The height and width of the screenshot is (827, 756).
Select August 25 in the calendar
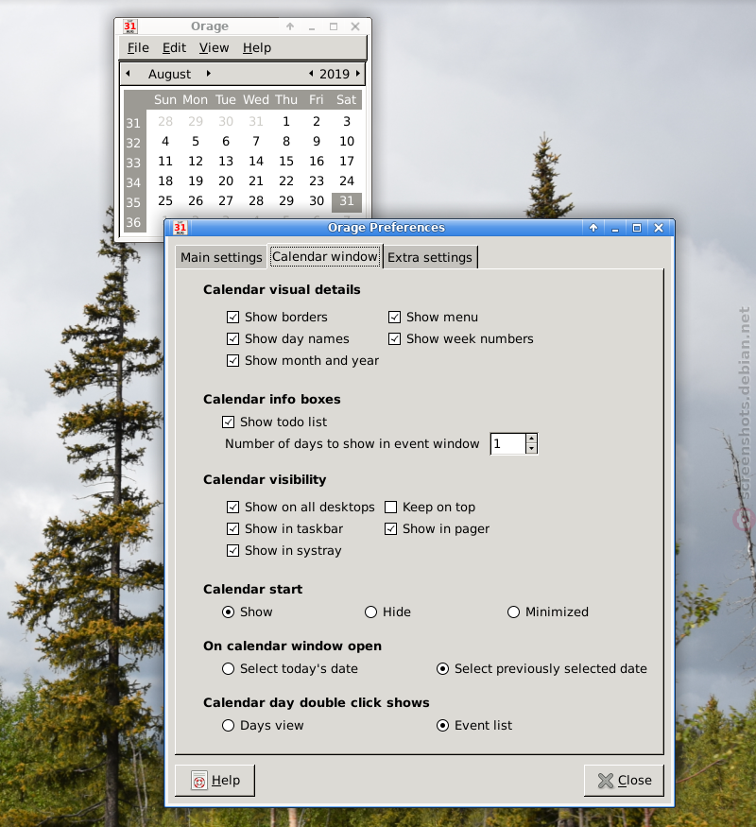coord(165,201)
